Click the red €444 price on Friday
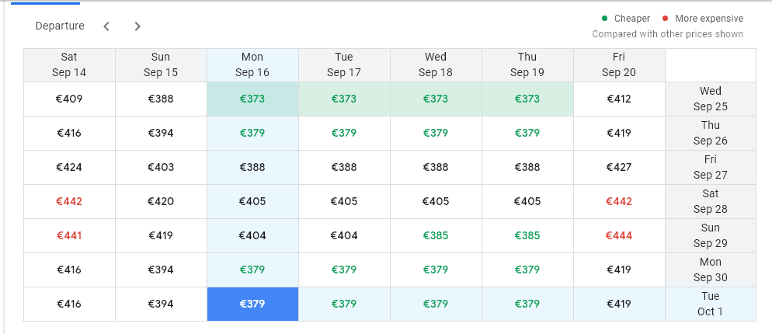The height and width of the screenshot is (334, 772). pos(619,235)
